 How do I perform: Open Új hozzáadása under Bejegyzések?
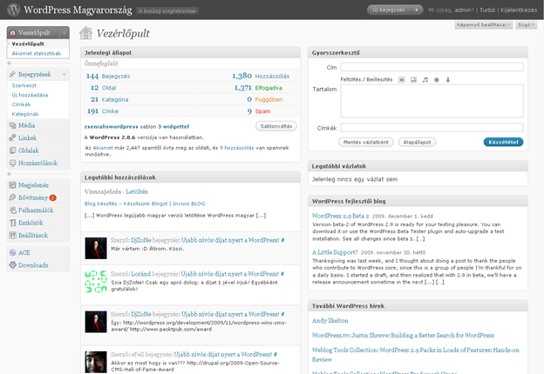(x=30, y=95)
